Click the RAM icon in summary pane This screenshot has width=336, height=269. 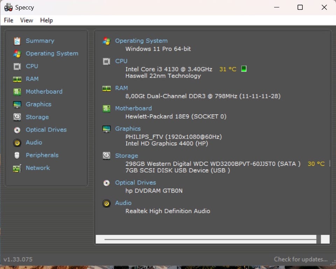coord(106,88)
